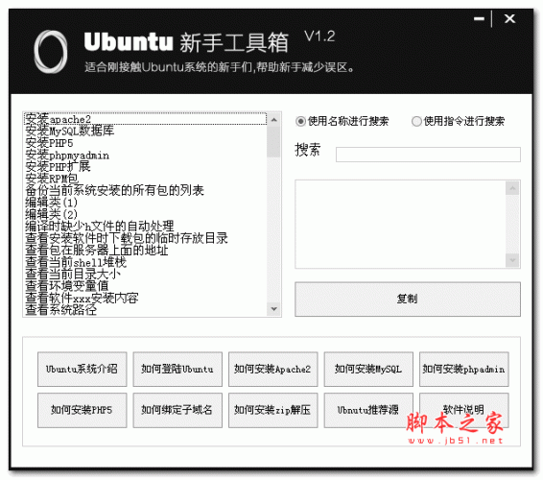Select list item 安装MySQL数据库

(x=146, y=131)
